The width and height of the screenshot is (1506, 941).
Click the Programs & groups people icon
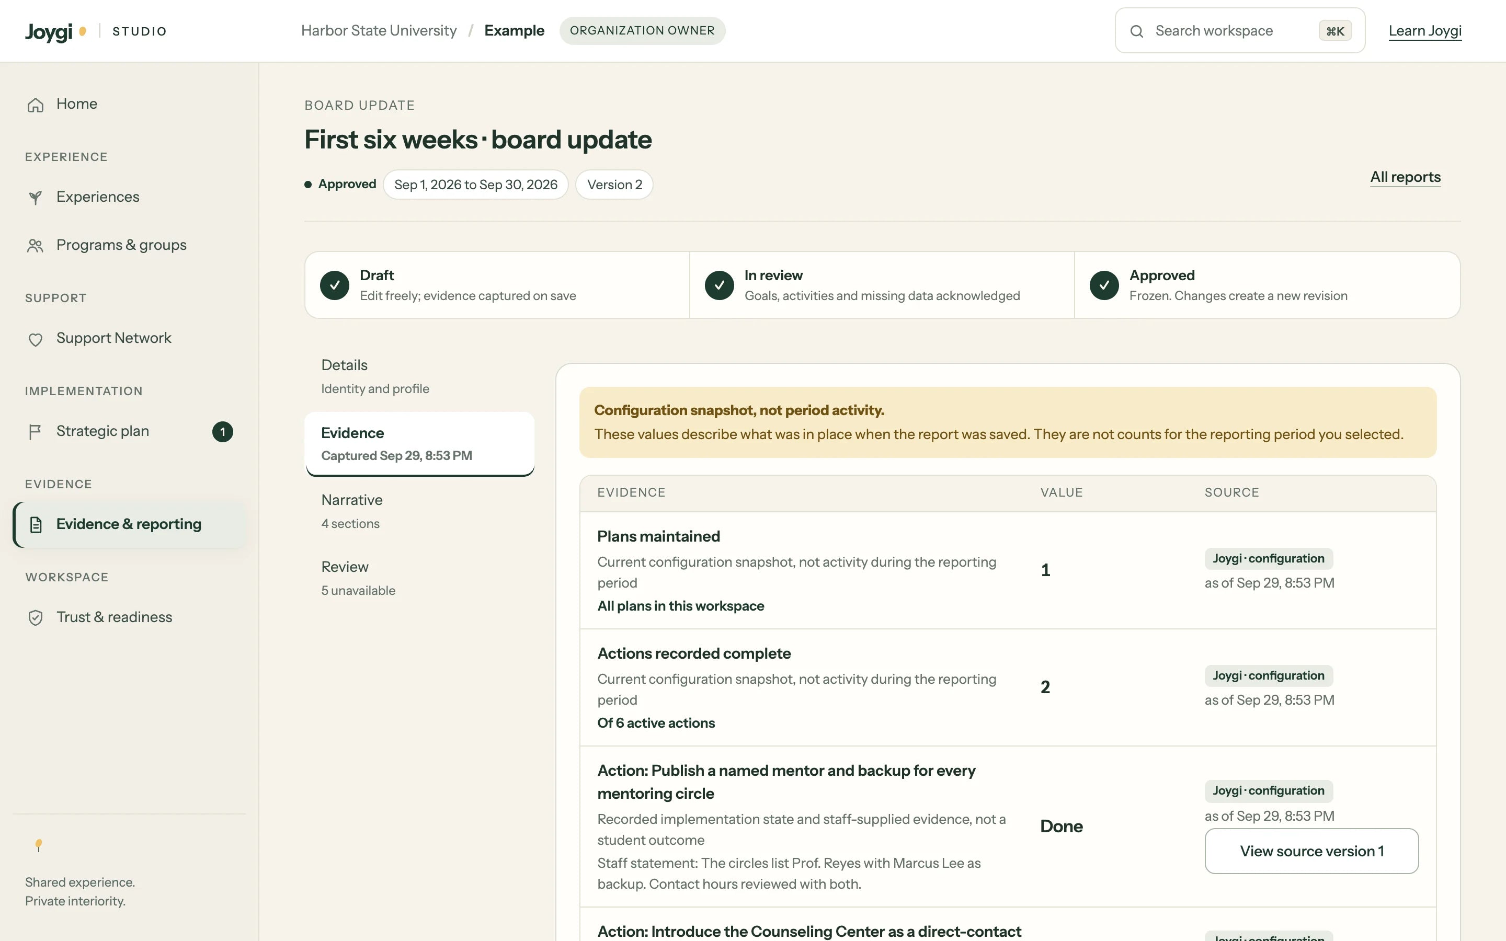(36, 246)
